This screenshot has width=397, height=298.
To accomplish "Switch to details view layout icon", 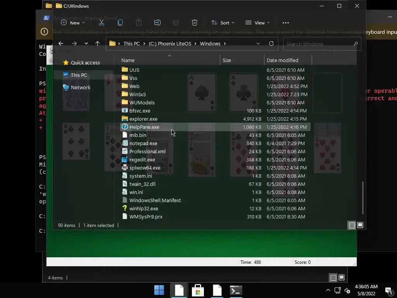I will [352, 225].
